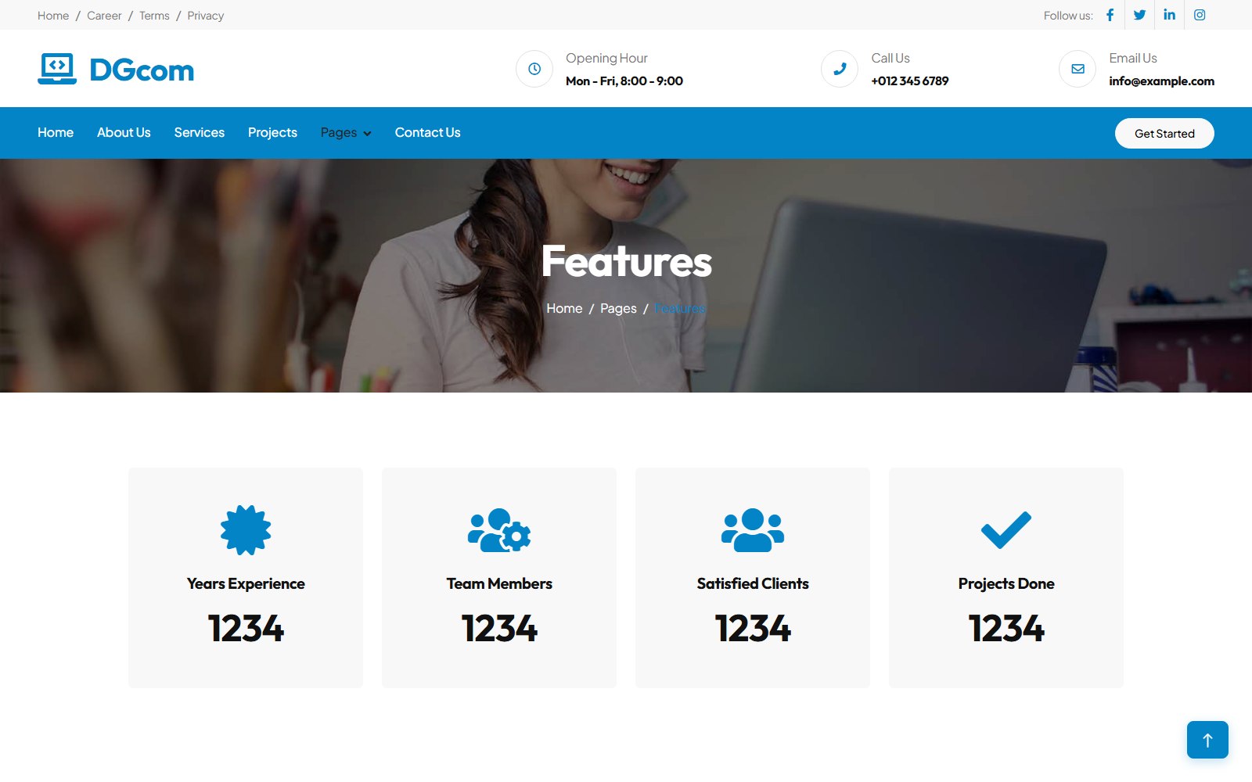Open the LinkedIn social icon

click(x=1169, y=15)
